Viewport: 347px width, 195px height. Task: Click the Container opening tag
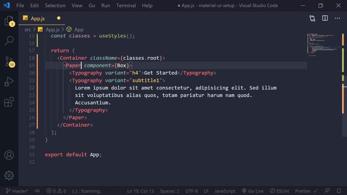(x=73, y=58)
